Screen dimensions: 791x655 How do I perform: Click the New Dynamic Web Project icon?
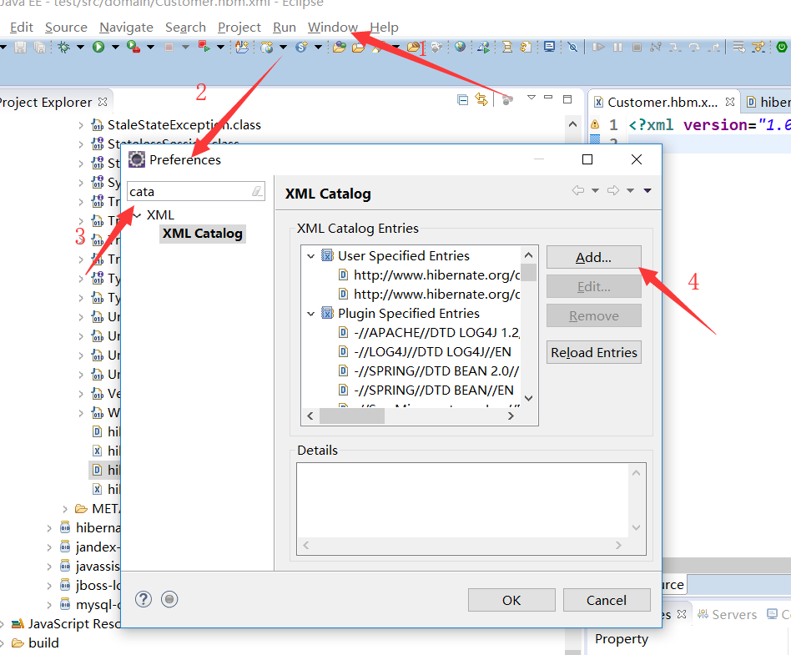(x=267, y=47)
